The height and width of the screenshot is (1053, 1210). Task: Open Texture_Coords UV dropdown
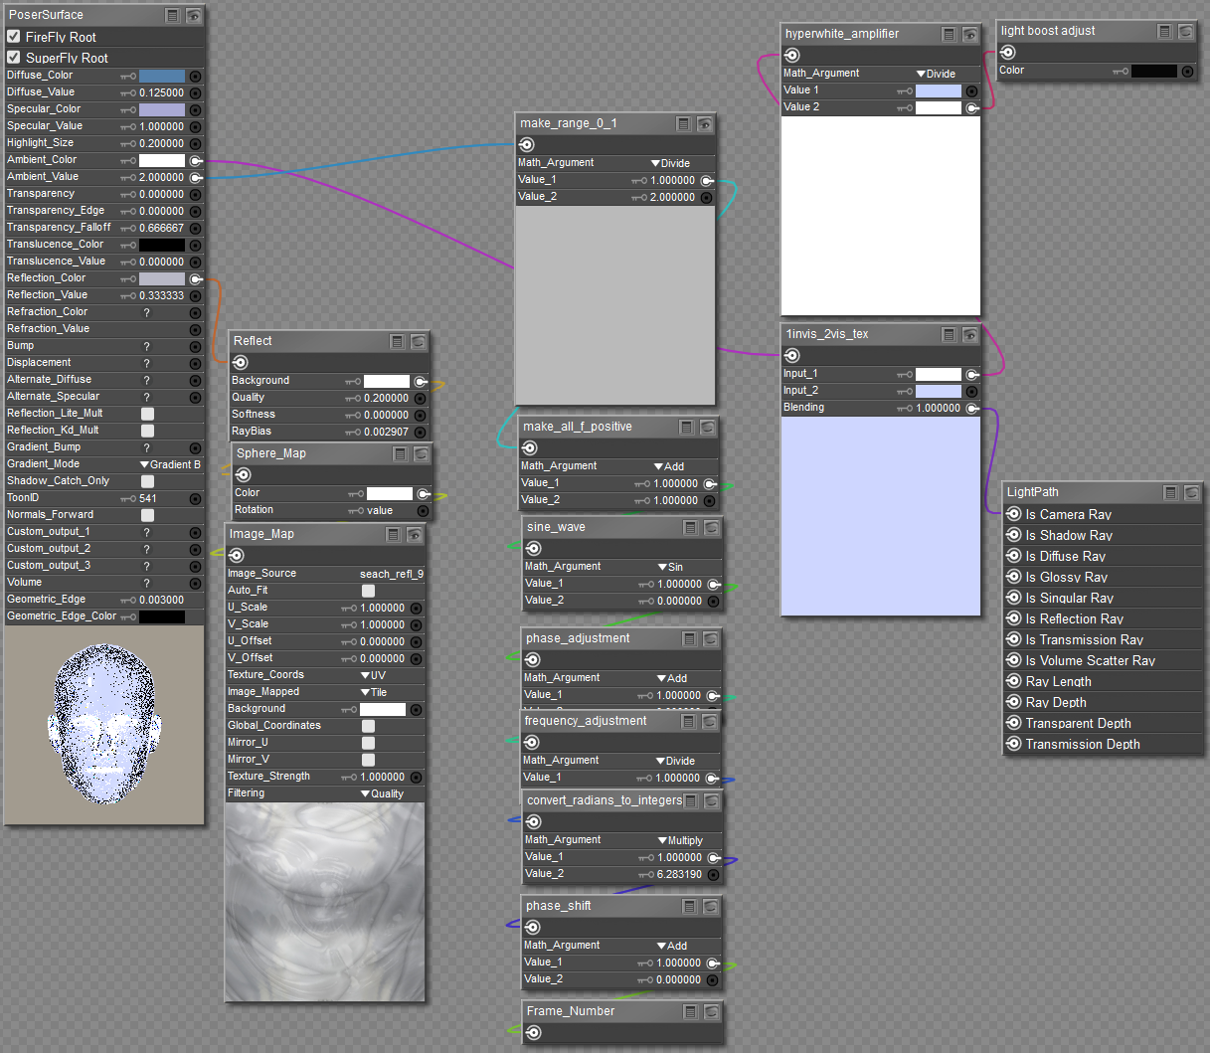click(x=373, y=675)
